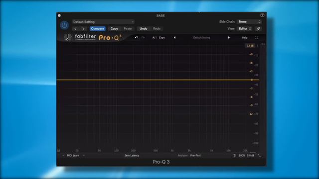The height and width of the screenshot is (179, 319).
Task: Go to next preset with right chevron
Action: point(83,29)
